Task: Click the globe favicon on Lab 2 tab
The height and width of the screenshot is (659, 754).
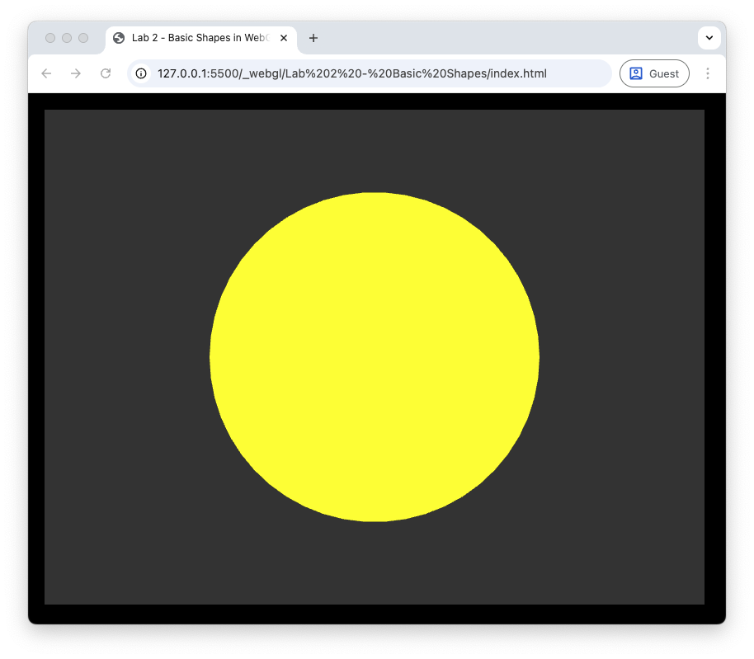Action: coord(119,38)
